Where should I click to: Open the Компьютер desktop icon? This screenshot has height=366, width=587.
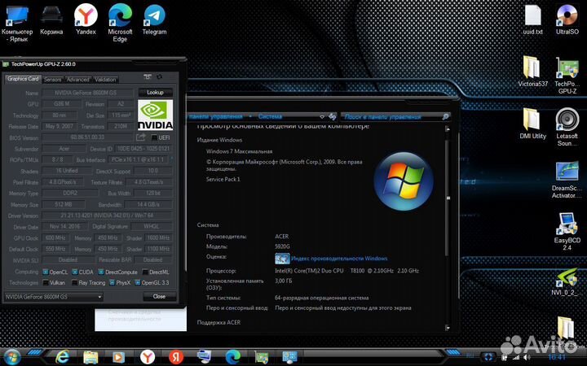[x=17, y=23]
